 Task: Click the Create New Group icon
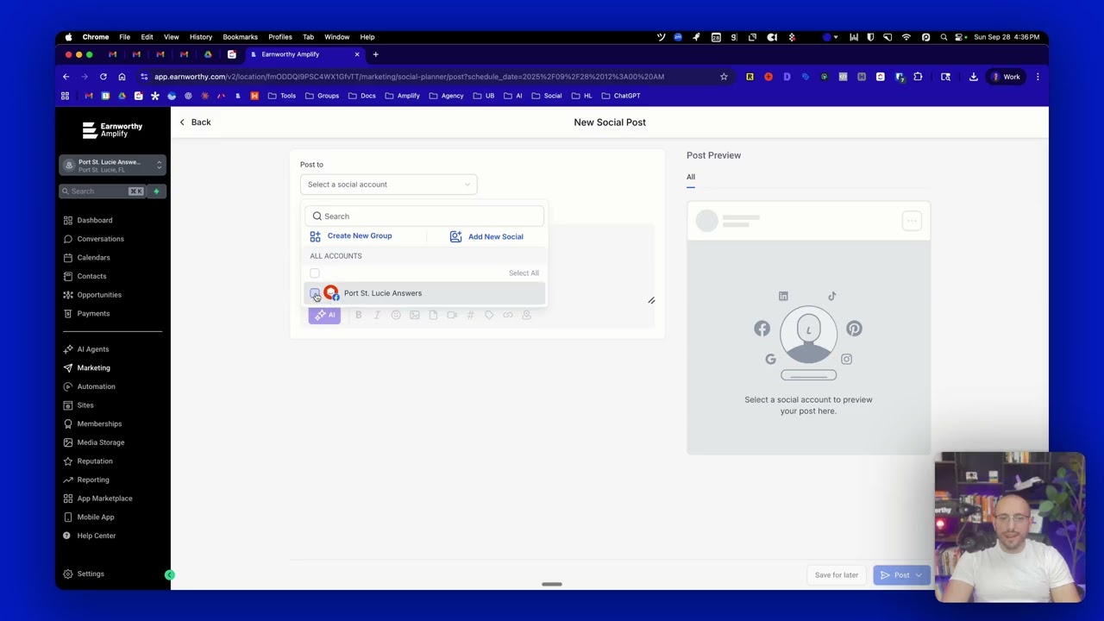pos(315,236)
